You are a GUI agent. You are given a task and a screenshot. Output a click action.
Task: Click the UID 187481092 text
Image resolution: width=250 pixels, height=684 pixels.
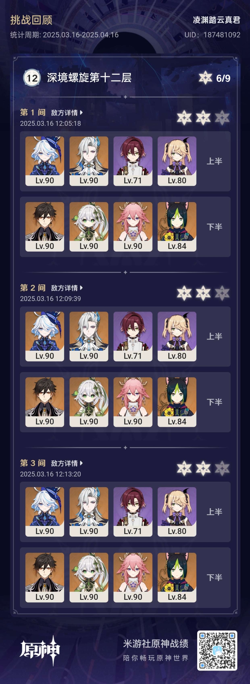coord(212,35)
